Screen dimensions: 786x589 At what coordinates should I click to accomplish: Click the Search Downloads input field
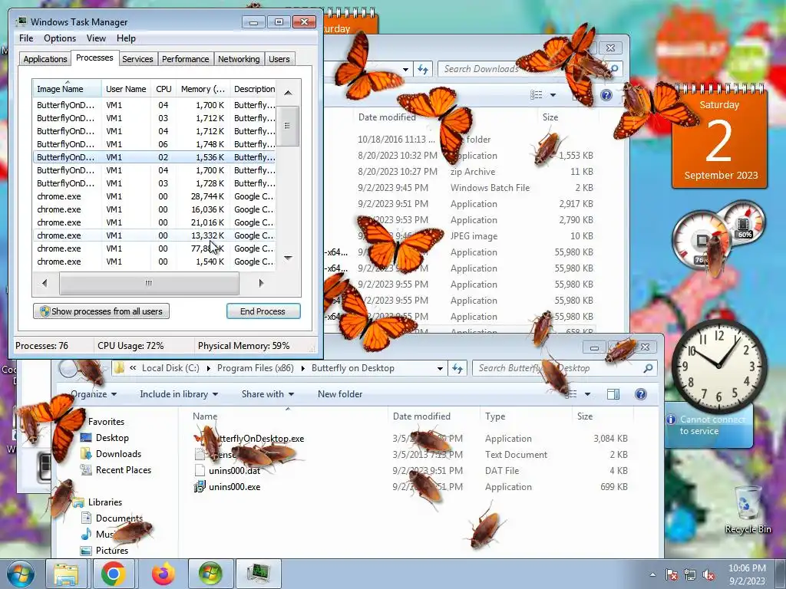523,69
